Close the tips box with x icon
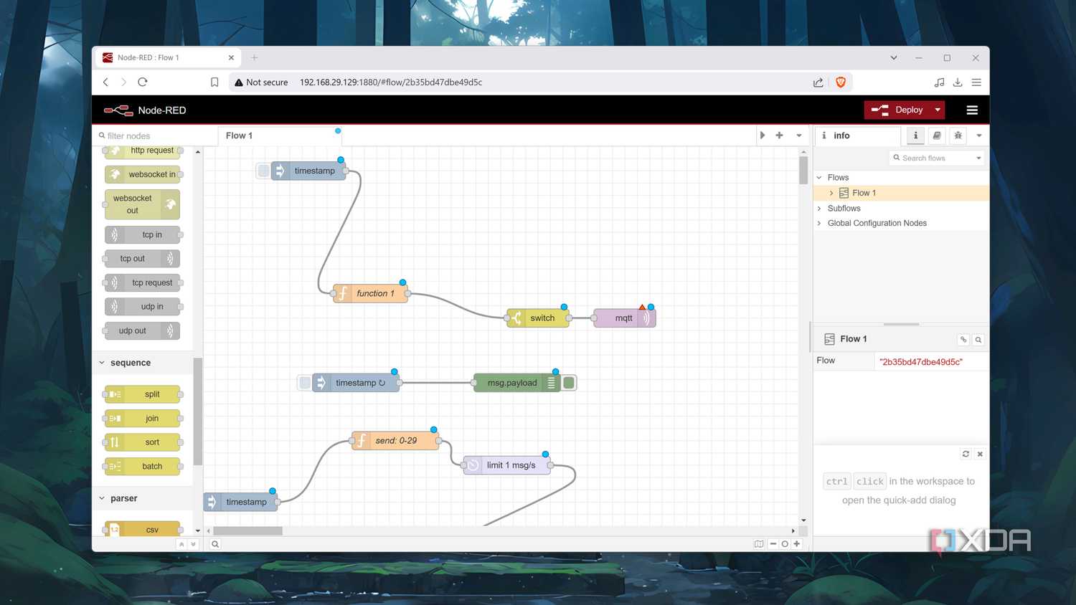 (980, 454)
